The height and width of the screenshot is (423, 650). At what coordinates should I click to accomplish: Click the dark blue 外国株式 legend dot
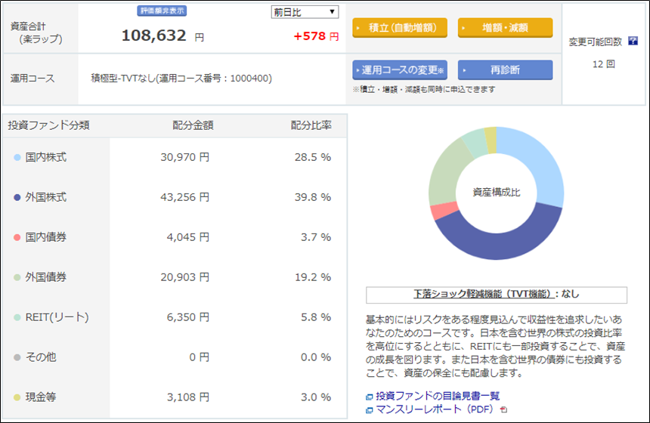pyautogui.click(x=17, y=198)
